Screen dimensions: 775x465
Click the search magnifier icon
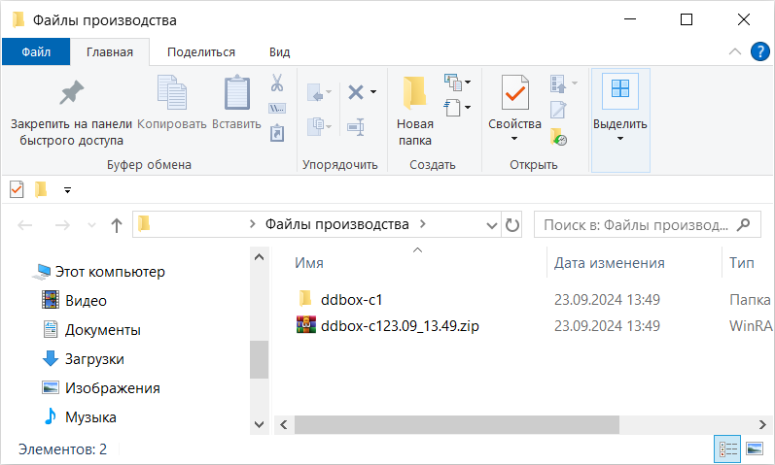click(x=743, y=224)
